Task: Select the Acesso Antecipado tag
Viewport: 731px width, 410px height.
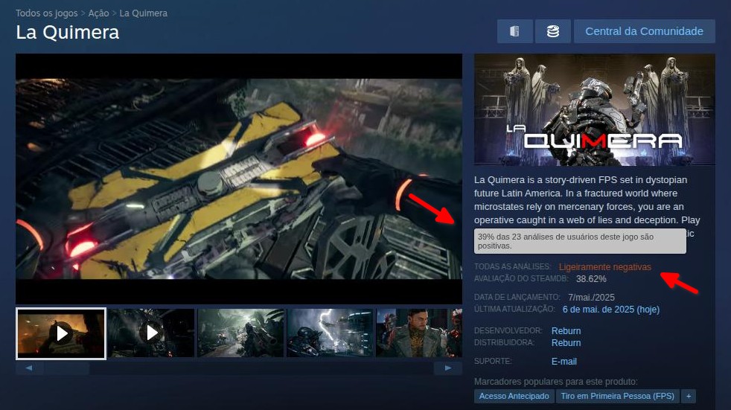Action: pos(514,396)
